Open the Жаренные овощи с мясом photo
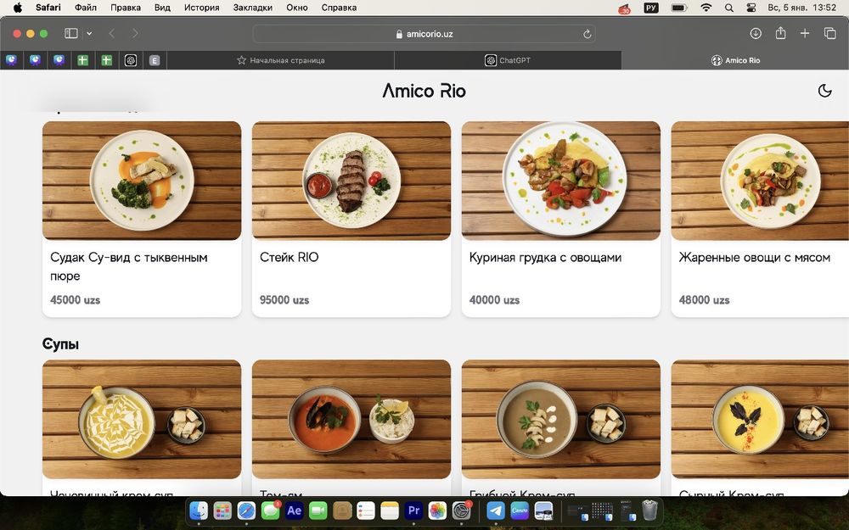849x530 pixels. pos(760,181)
